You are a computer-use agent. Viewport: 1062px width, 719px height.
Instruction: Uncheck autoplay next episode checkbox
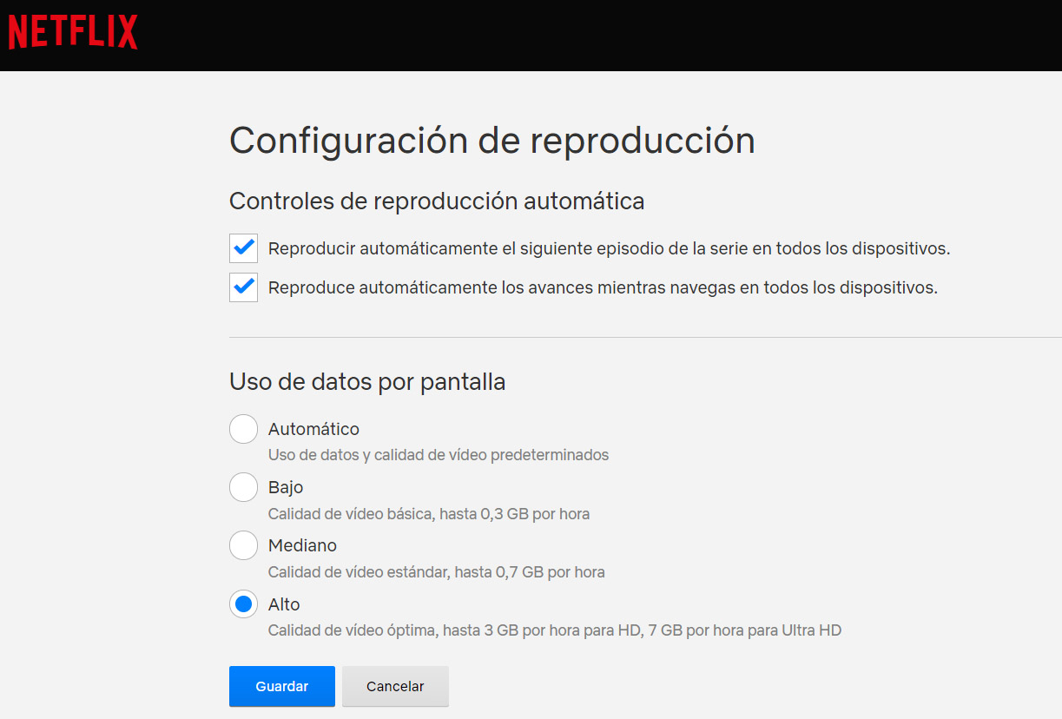coord(243,248)
